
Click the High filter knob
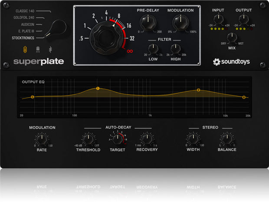coord(176,49)
